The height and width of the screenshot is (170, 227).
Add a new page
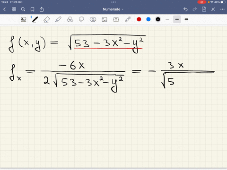(x=204, y=9)
